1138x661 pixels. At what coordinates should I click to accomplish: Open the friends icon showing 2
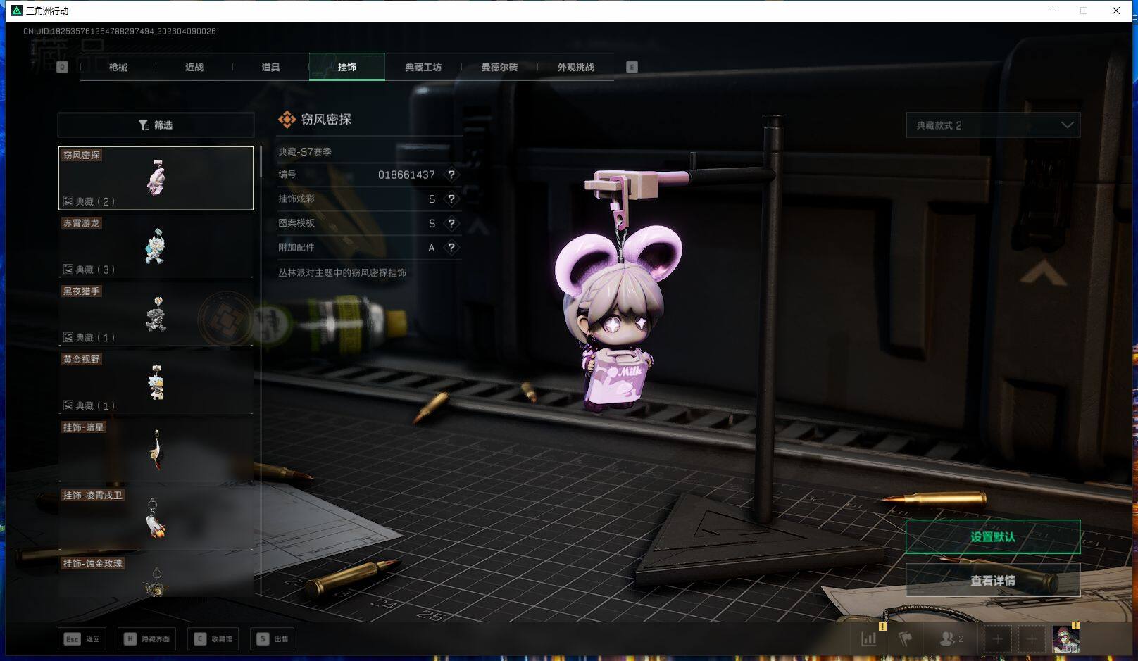pyautogui.click(x=951, y=639)
